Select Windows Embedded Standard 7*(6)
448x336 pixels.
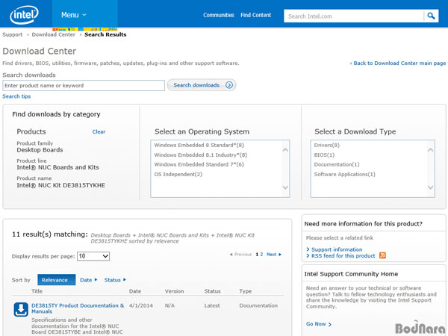click(199, 164)
